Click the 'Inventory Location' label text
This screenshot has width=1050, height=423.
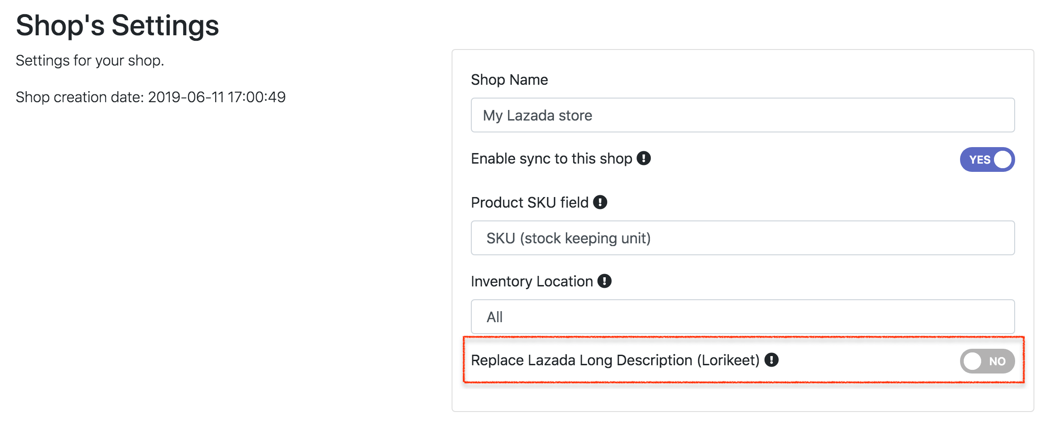(x=531, y=281)
